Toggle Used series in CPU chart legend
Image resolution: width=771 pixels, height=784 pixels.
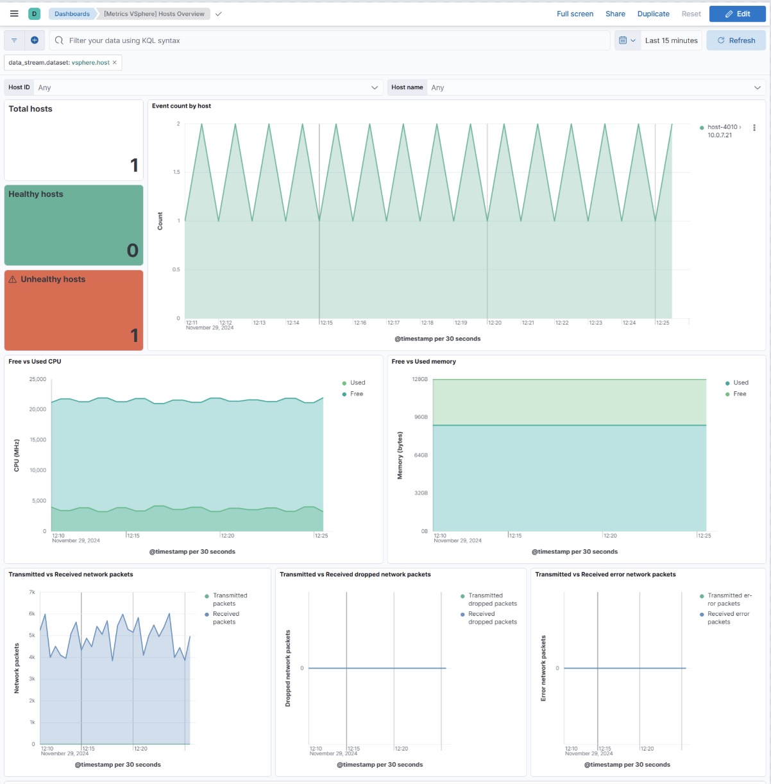(x=357, y=383)
